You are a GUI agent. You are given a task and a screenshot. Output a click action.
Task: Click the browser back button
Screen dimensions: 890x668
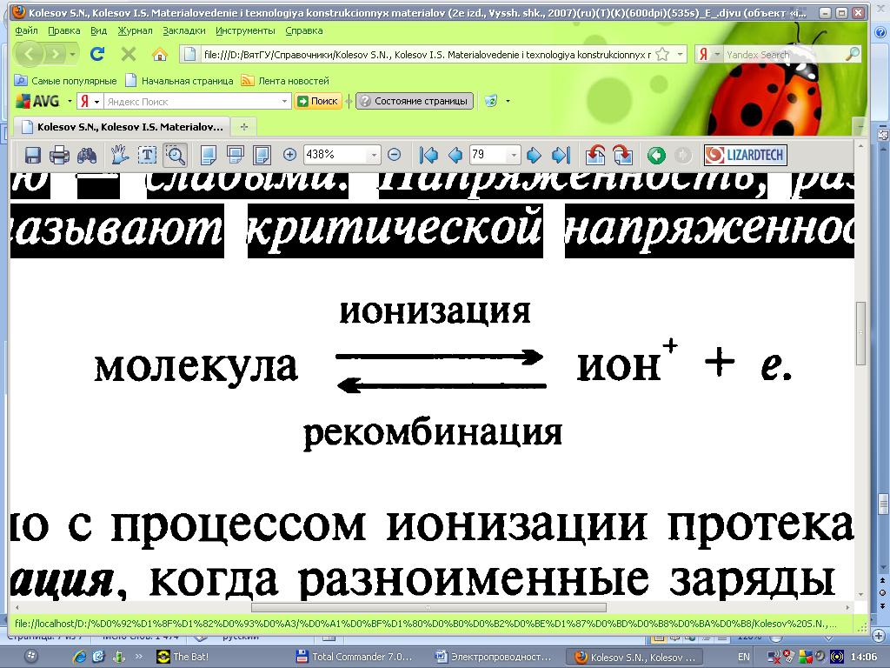coord(29,55)
